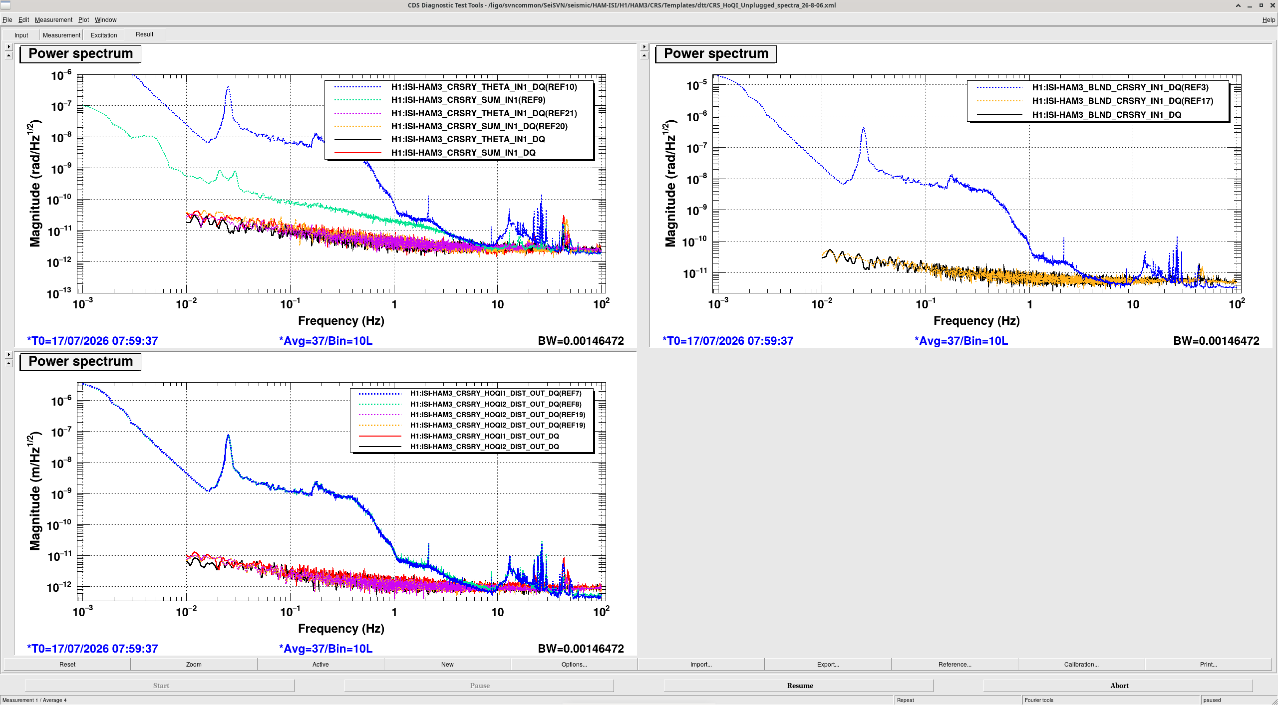Screen dimensions: 1278x705
Task: Switch to the Excitation tab
Action: pyautogui.click(x=104, y=35)
